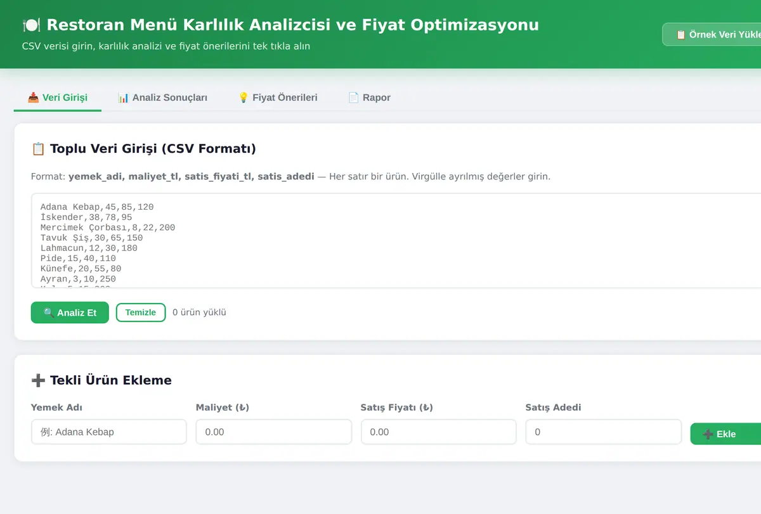Focus the CSV data textarea
The width and height of the screenshot is (761, 514).
click(x=396, y=241)
